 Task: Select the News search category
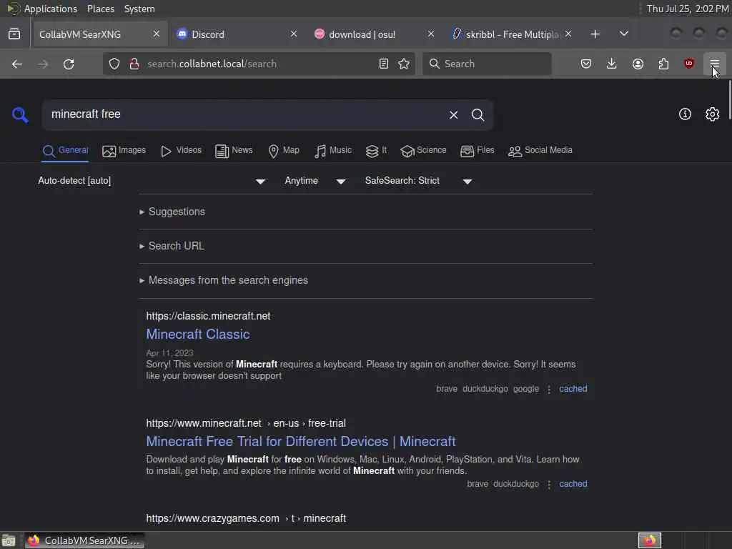pos(234,150)
